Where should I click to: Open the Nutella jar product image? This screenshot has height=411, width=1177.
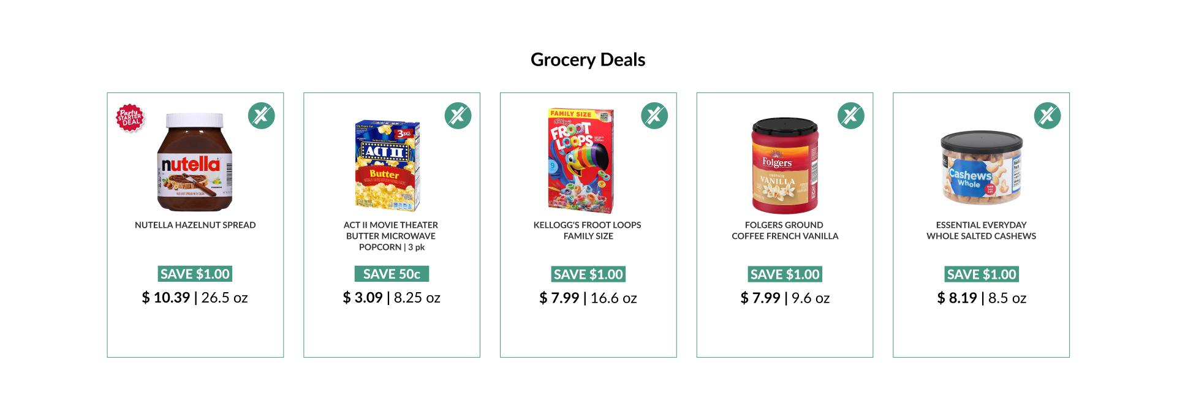(195, 162)
